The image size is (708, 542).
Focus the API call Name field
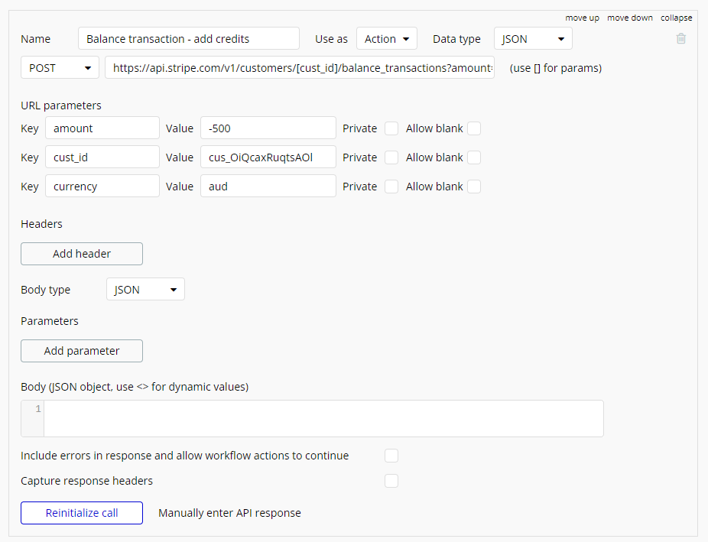188,38
